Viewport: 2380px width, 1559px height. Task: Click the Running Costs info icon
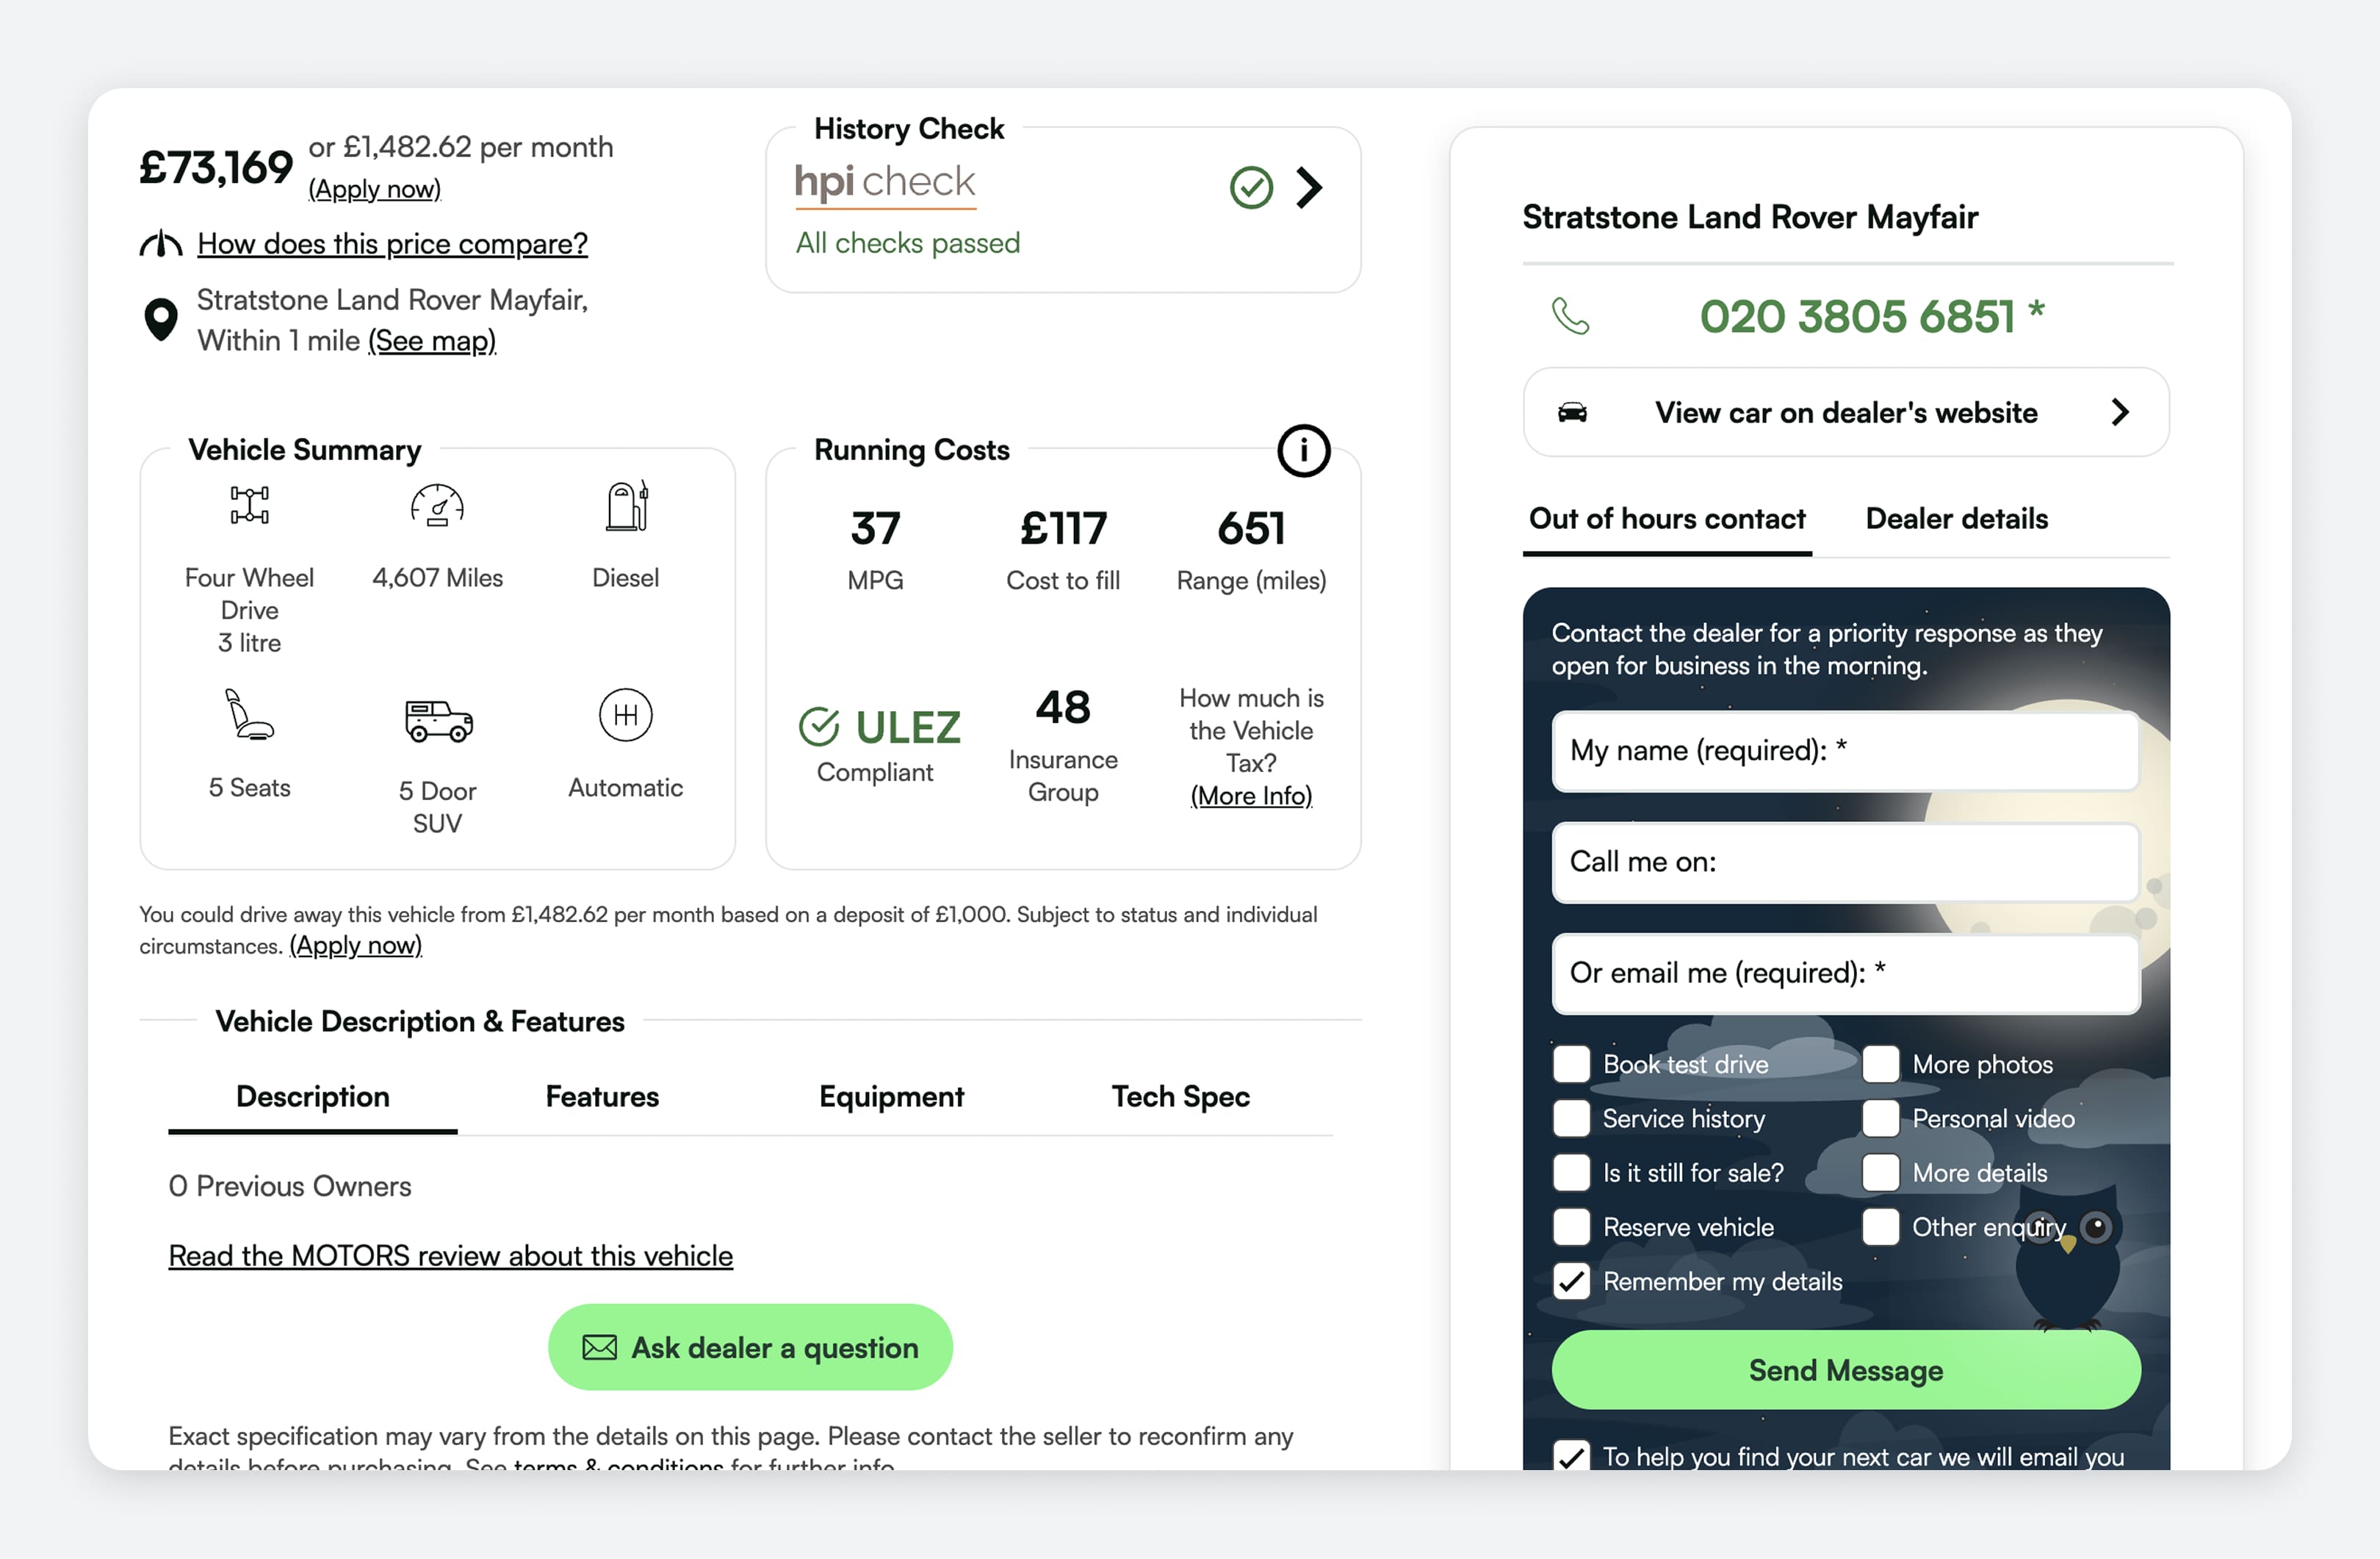1303,451
